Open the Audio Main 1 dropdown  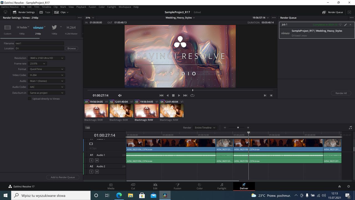pos(46,81)
